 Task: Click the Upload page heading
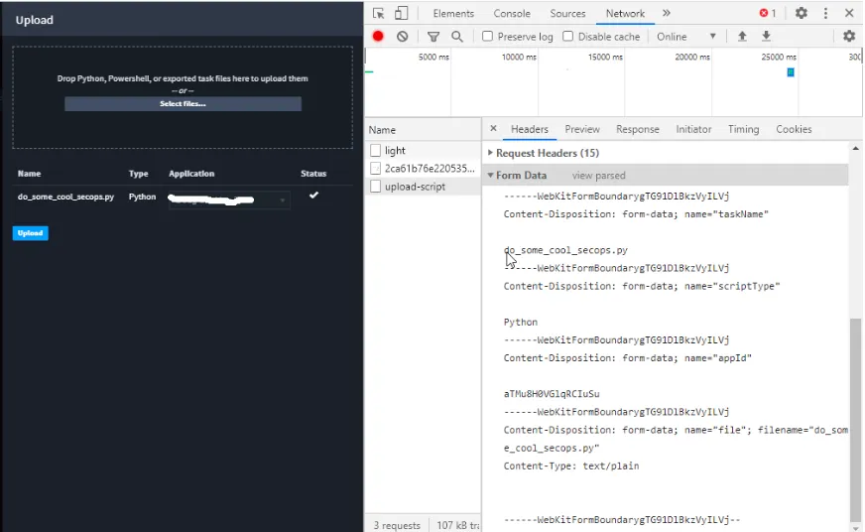point(34,20)
